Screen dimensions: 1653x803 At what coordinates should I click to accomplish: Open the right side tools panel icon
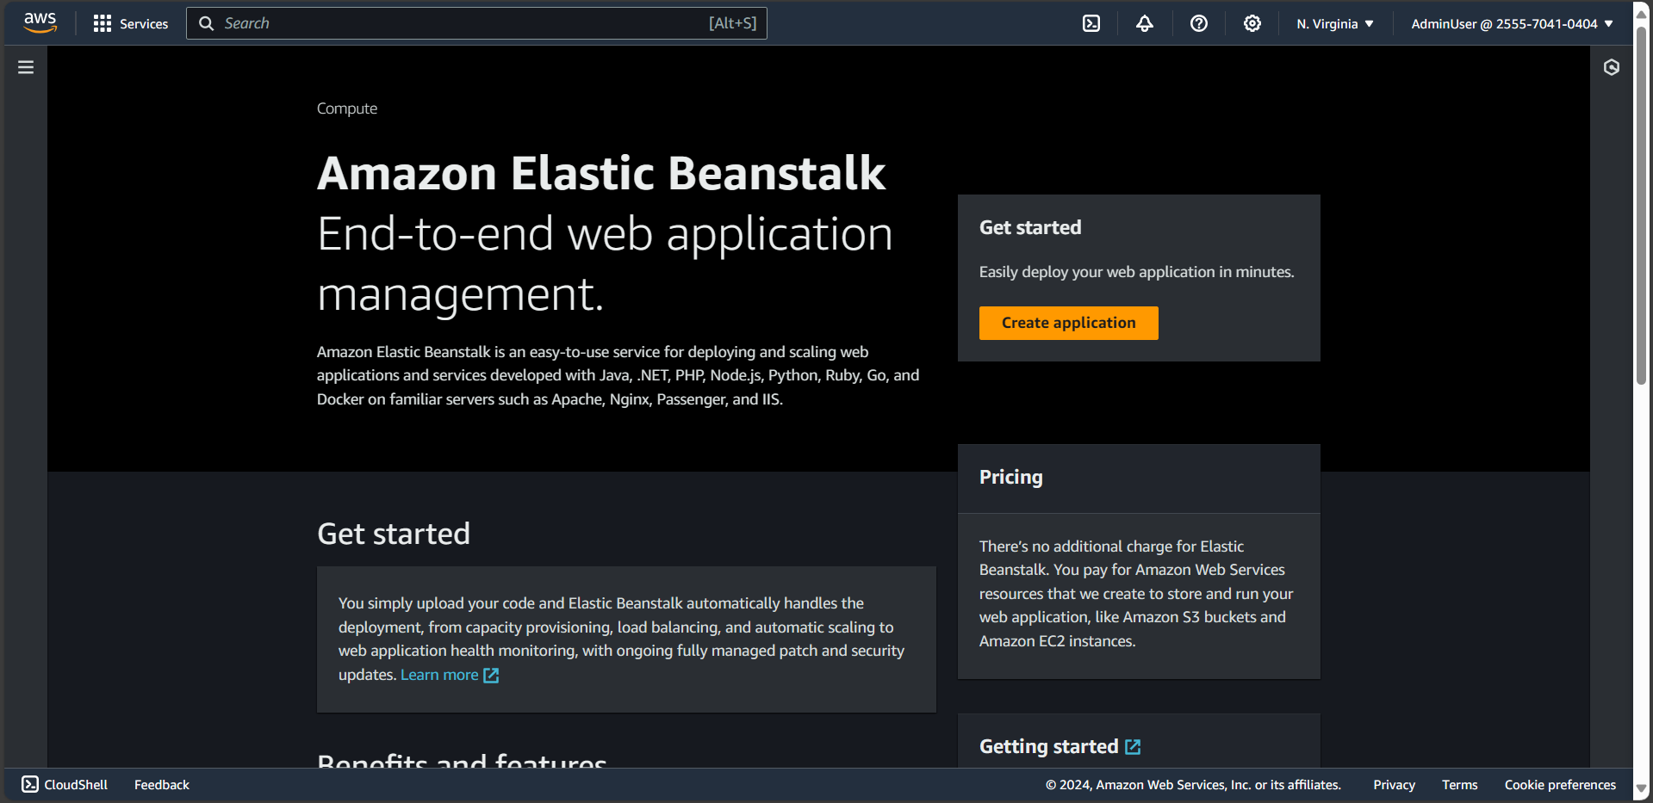tap(1612, 67)
